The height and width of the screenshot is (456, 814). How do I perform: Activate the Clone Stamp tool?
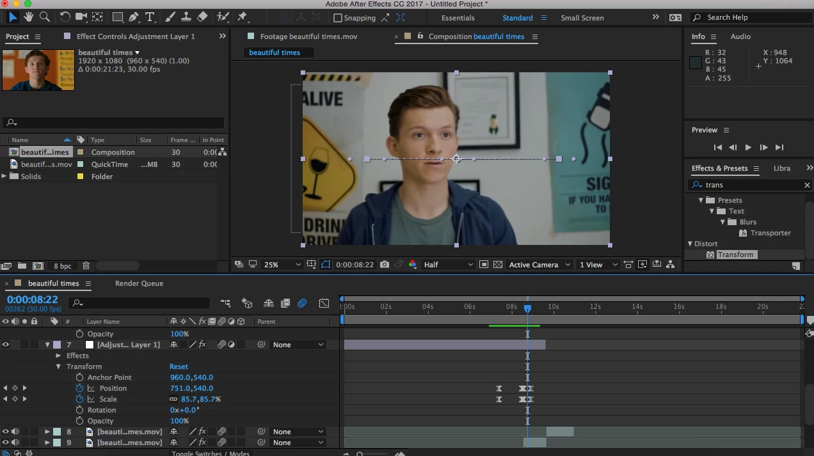(x=186, y=17)
